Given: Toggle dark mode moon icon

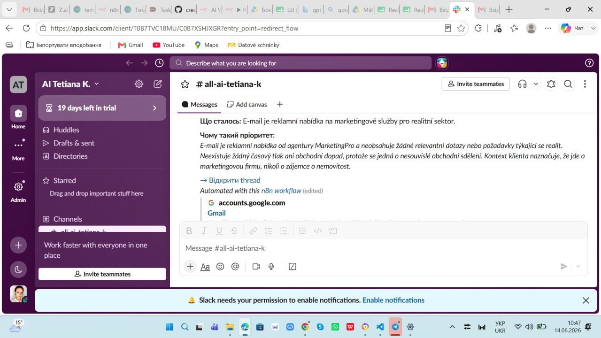Looking at the screenshot, I should click(18, 269).
